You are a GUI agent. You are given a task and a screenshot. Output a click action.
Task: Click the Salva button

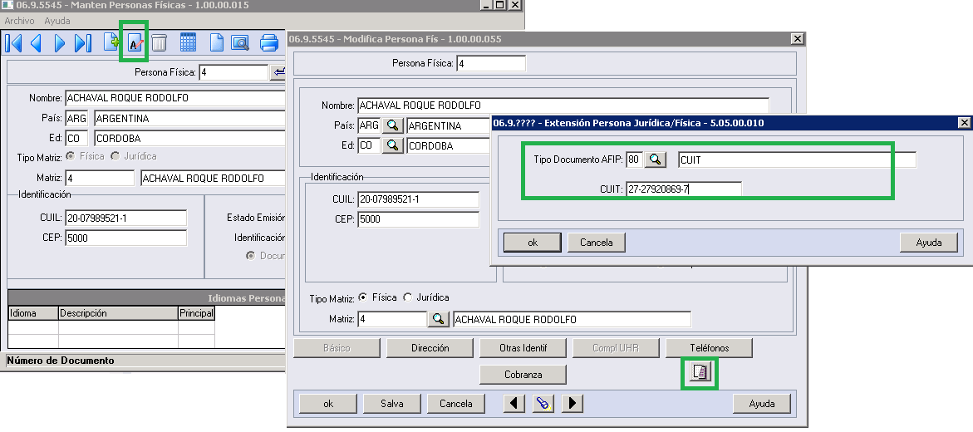click(392, 404)
